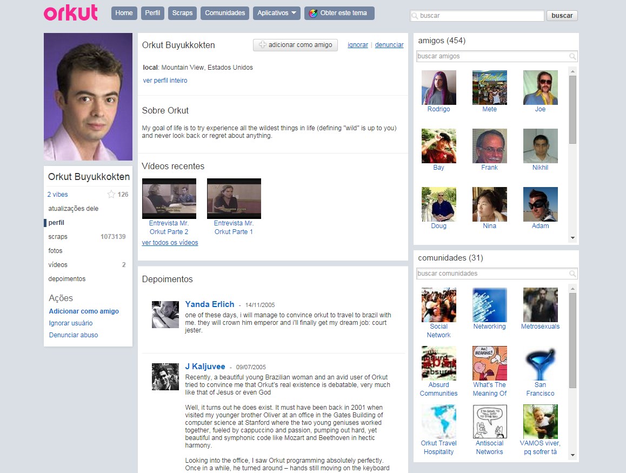Open fotos in the sidebar
This screenshot has height=473, width=626.
(56, 251)
